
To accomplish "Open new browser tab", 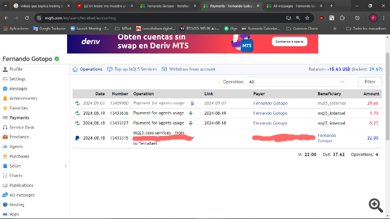I will pyautogui.click(x=331, y=6).
